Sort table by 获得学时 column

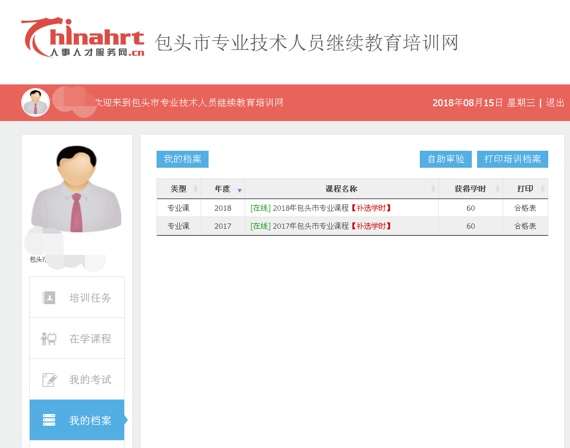pyautogui.click(x=470, y=189)
